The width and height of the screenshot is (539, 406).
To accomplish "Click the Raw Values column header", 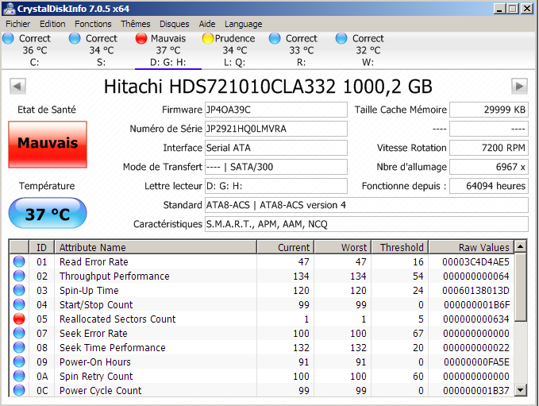I will click(x=472, y=247).
